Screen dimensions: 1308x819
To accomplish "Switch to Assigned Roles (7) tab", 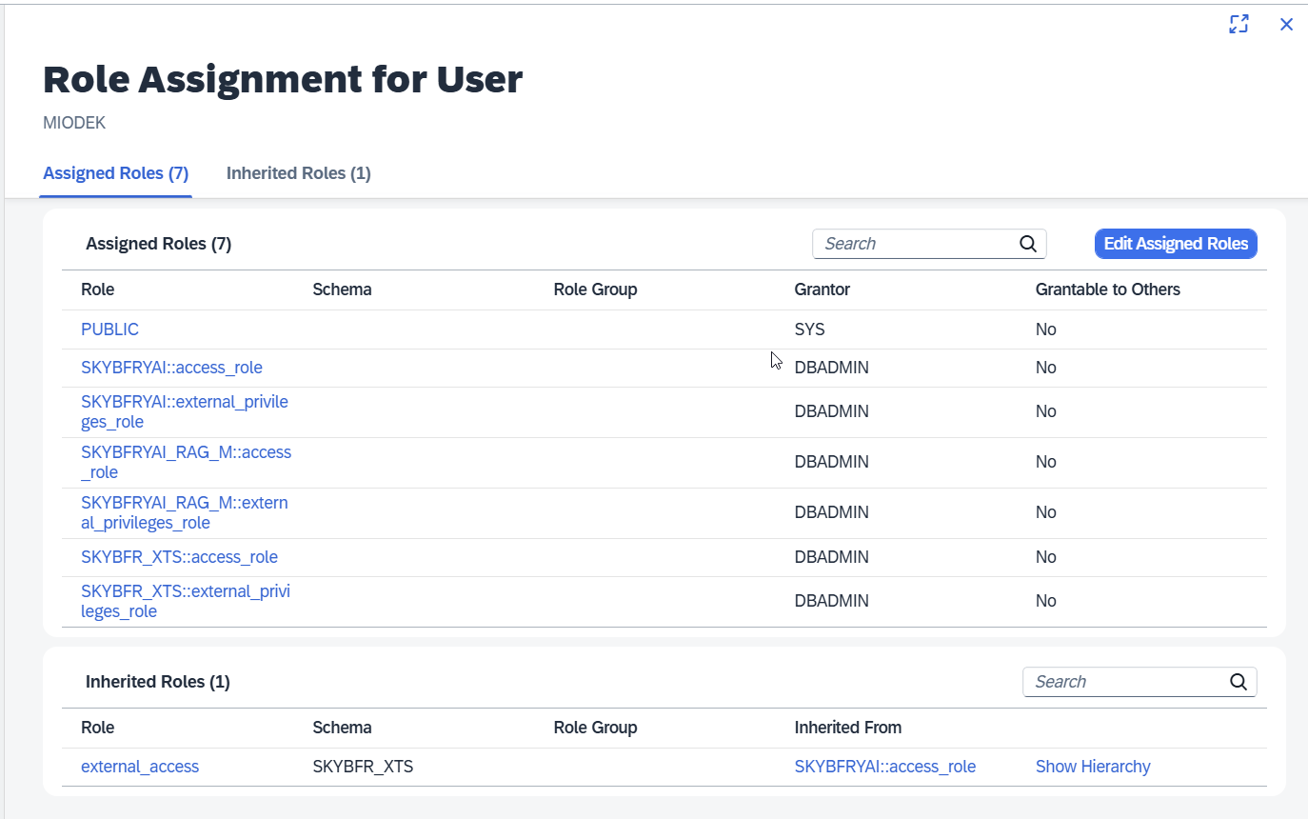I will 116,173.
